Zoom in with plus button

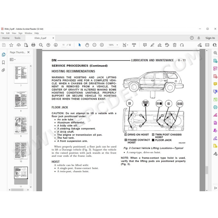(x=102, y=45)
